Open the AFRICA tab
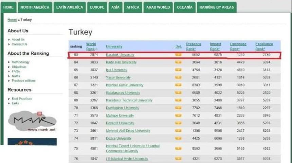The image size is (292, 163). [133, 7]
